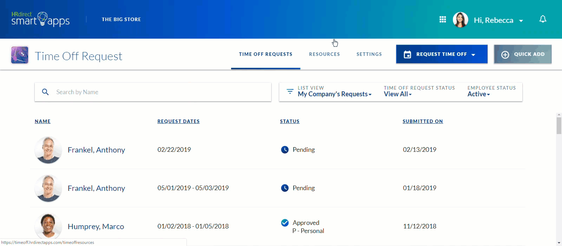Screen dimensions: 562x246
Task: Open Frankel, Anthony's 05/01/2019 request name
Action: coord(96,188)
